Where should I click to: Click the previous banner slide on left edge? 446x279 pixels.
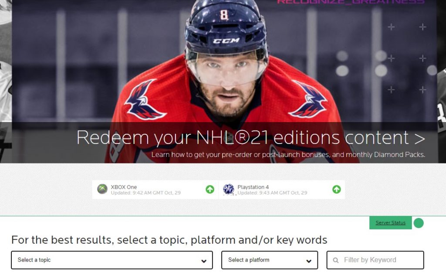click(x=6, y=82)
